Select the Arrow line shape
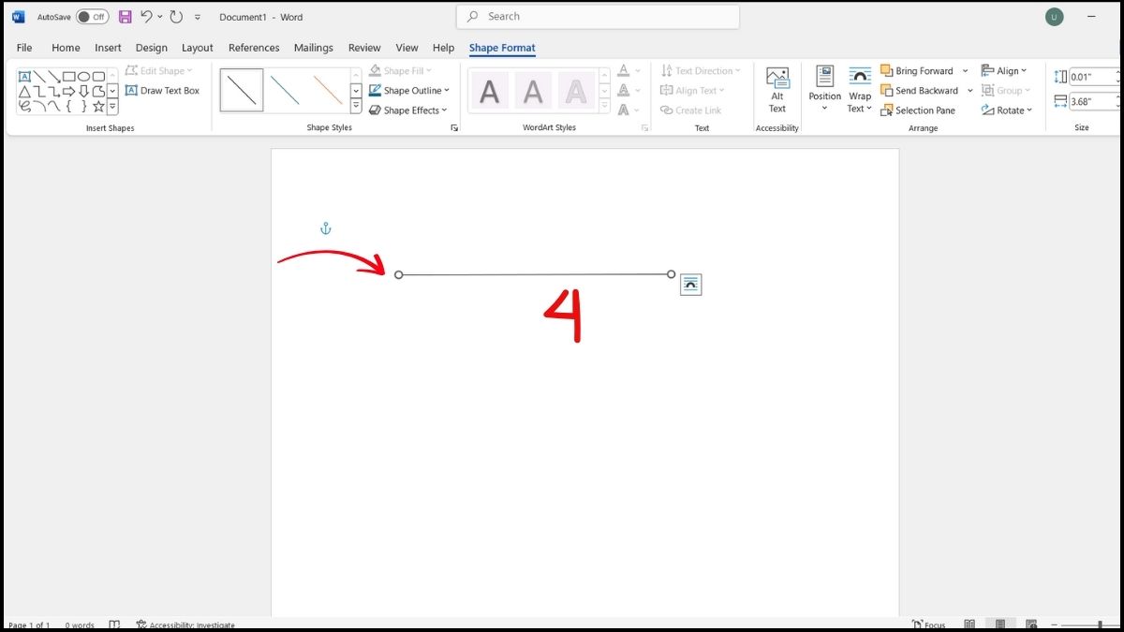The image size is (1124, 632). 54,76
